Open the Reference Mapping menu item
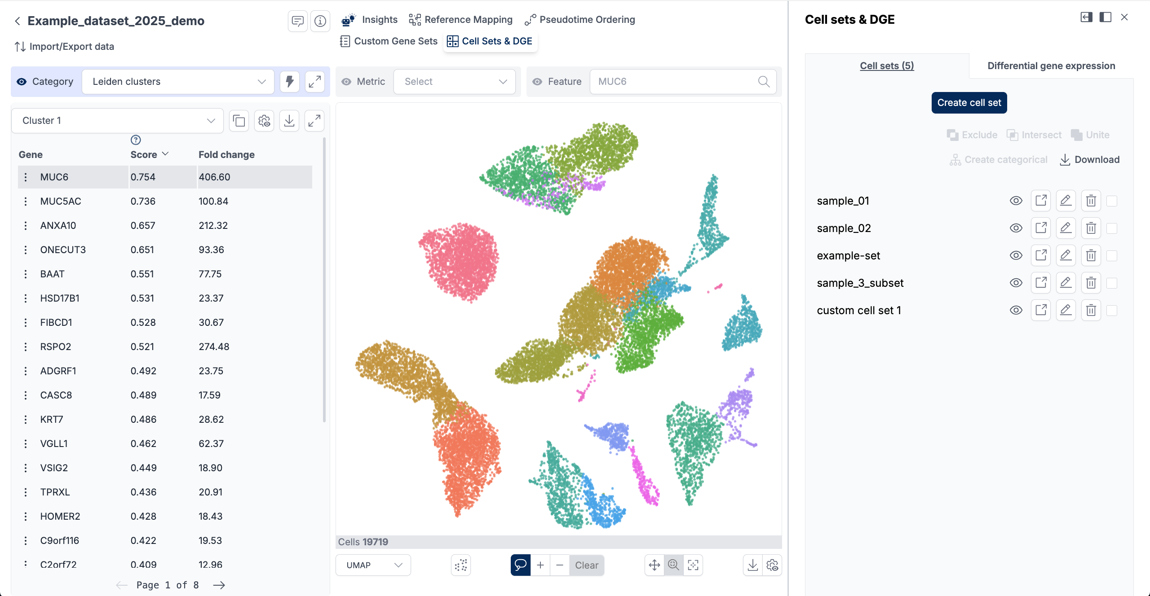Image resolution: width=1150 pixels, height=596 pixels. click(461, 20)
